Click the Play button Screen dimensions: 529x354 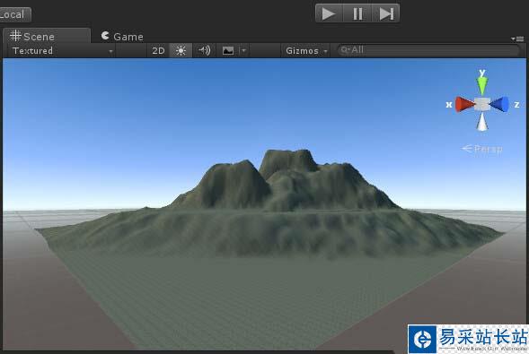point(329,13)
